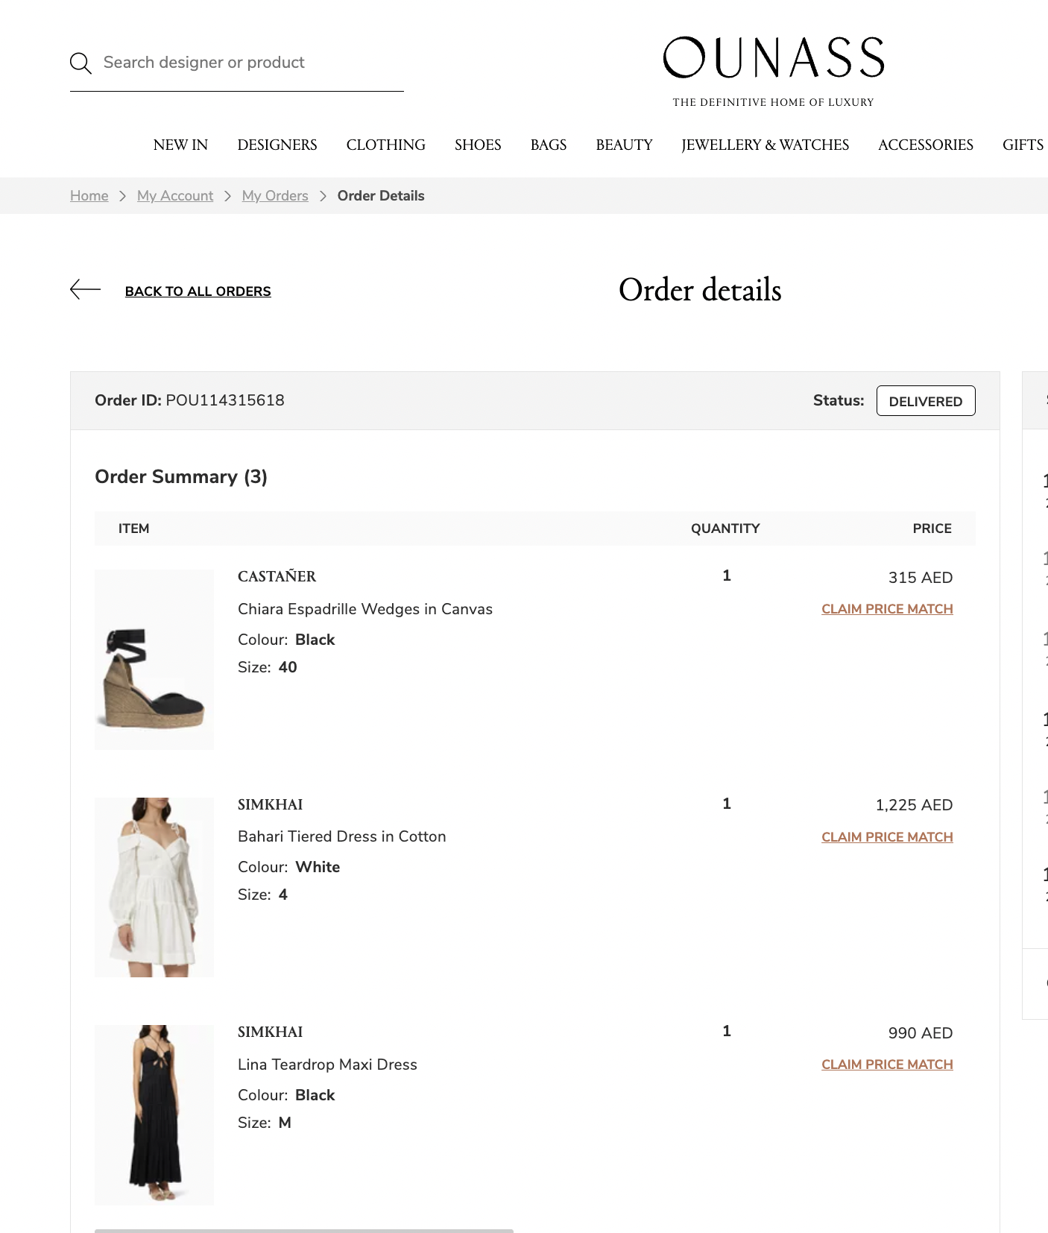Open the black Lina Teardrop Maxi Dress thumbnail
This screenshot has width=1048, height=1233.
pyautogui.click(x=154, y=1115)
